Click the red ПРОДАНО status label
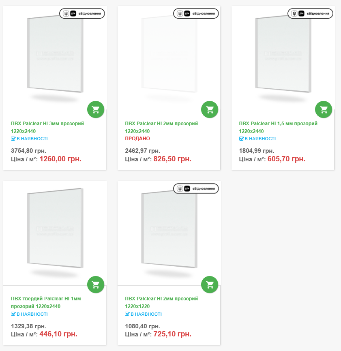341x351 pixels. tap(137, 139)
